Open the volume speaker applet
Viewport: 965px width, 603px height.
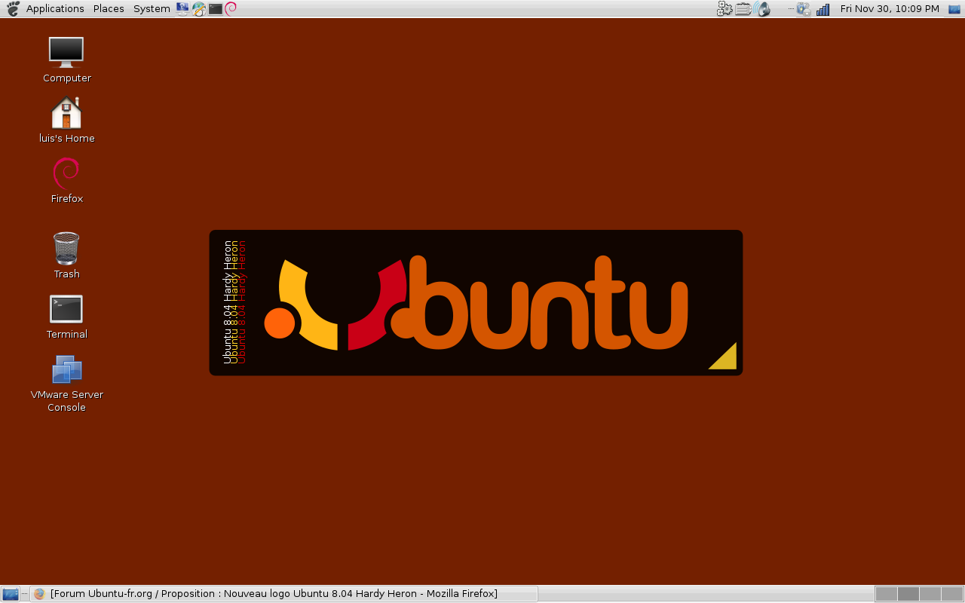click(x=762, y=8)
